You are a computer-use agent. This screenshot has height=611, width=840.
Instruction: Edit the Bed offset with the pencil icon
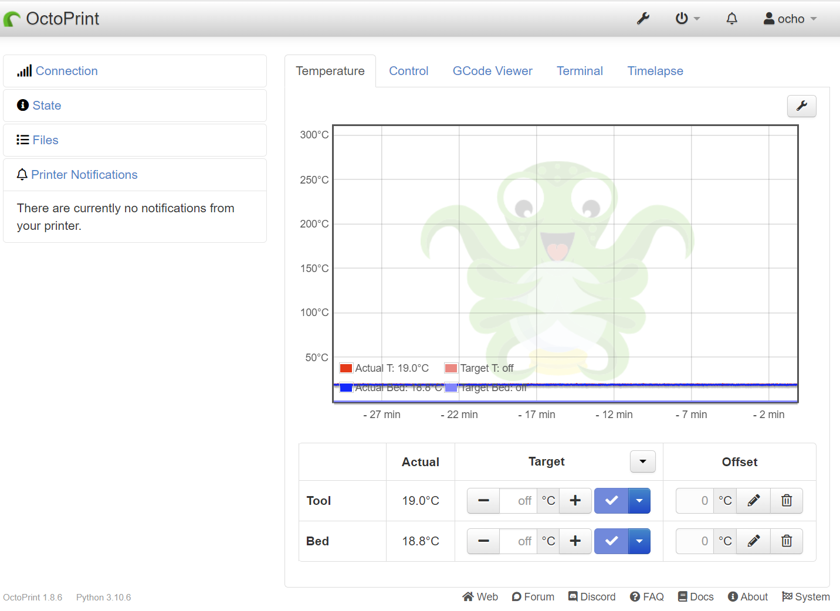click(753, 541)
